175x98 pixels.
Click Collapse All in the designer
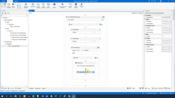click(141, 13)
